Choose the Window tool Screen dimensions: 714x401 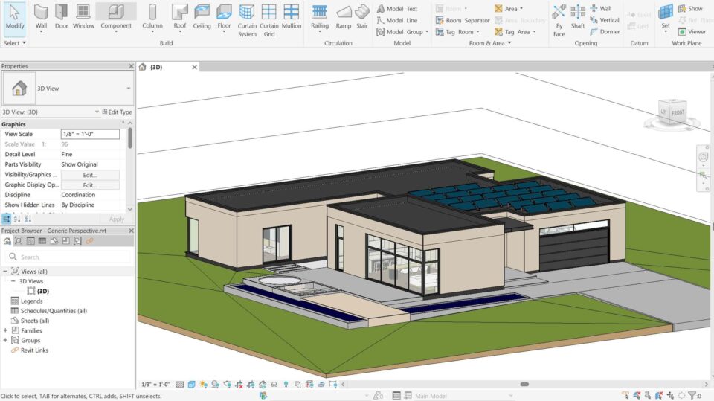click(83, 16)
